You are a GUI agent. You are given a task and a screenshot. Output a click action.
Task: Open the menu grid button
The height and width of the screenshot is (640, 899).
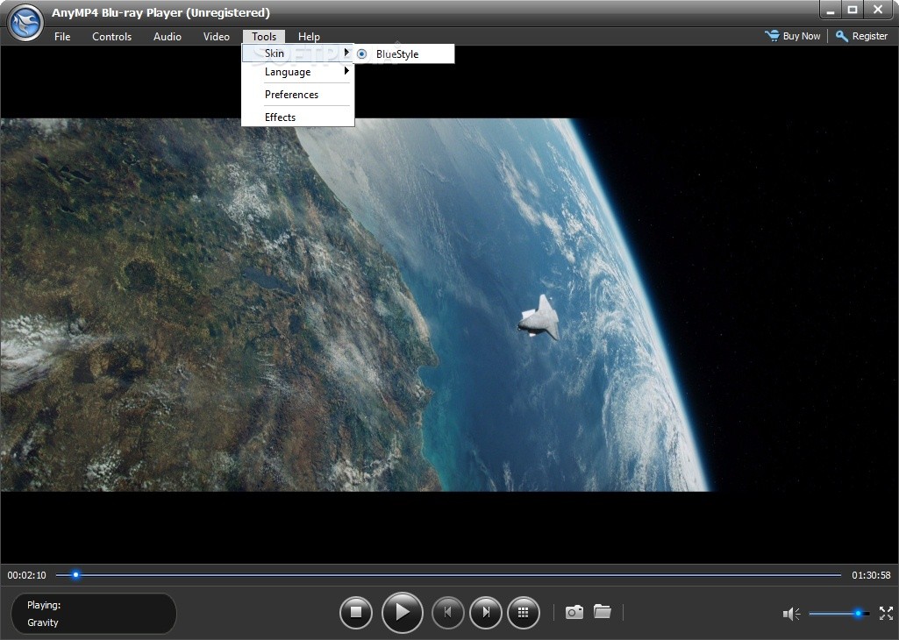point(523,612)
